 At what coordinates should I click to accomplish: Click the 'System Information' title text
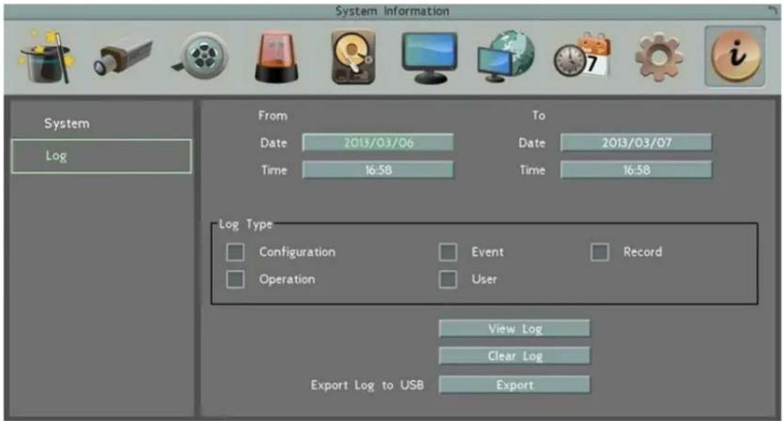[392, 11]
